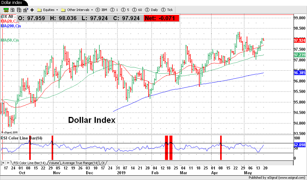
Task: Click the next study tab arrow
Action: 8,163
